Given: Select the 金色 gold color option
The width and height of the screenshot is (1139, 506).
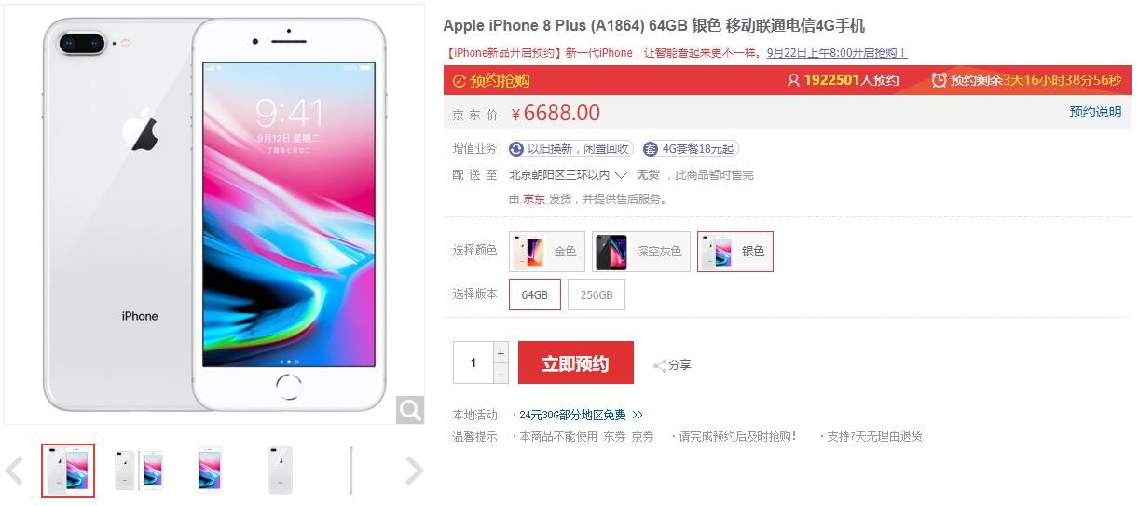Looking at the screenshot, I should coord(547,252).
